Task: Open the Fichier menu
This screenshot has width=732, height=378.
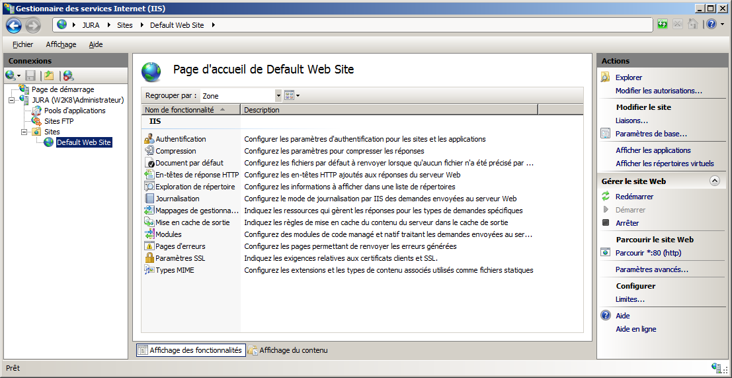Action: 22,44
